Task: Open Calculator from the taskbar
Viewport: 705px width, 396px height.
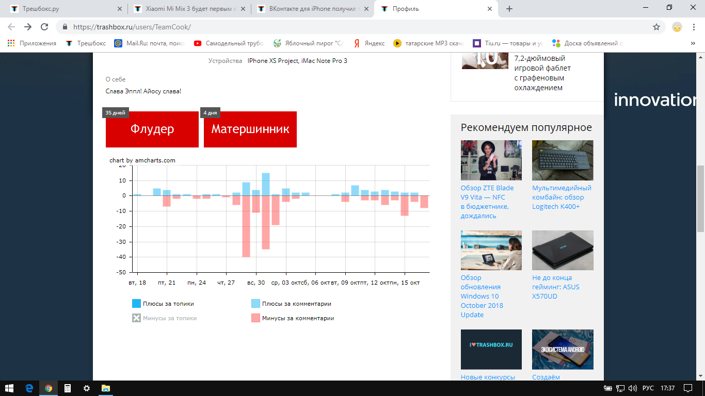Action: [x=67, y=388]
